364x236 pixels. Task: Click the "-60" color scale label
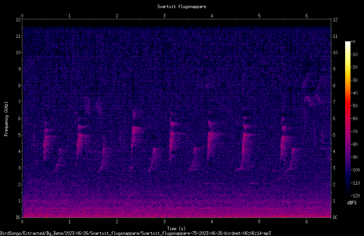click(x=354, y=119)
